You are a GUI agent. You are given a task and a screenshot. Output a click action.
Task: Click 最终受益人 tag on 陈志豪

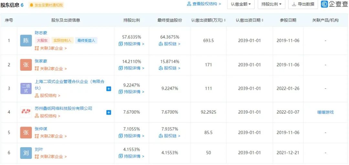click(x=86, y=41)
